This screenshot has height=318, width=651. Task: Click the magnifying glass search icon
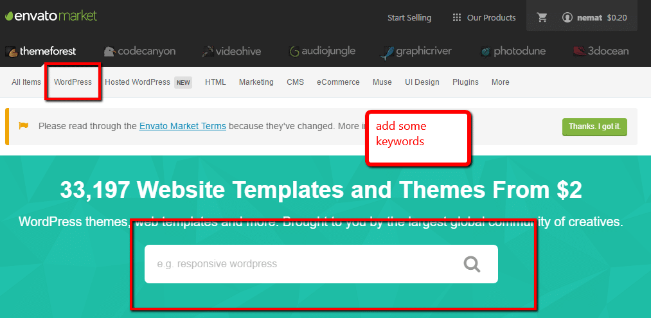[472, 264]
